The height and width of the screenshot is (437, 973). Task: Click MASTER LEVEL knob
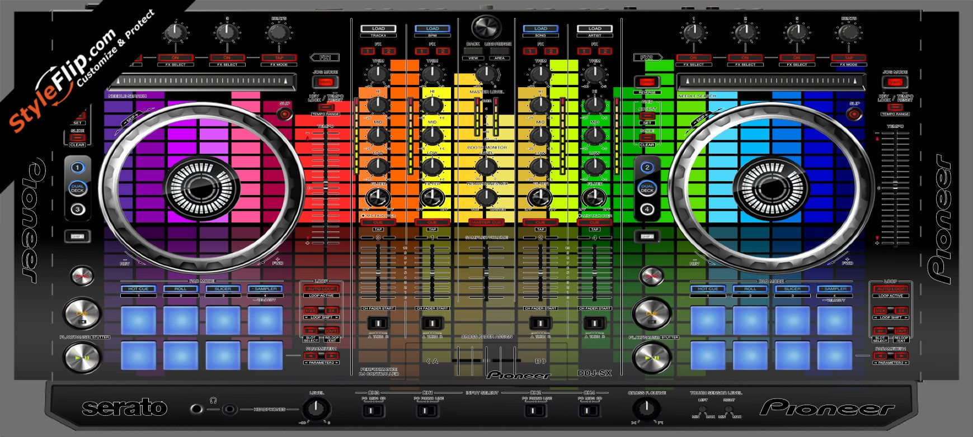[486, 73]
